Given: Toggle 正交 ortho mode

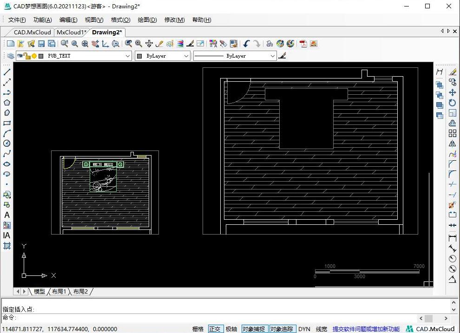Looking at the screenshot, I should tap(215, 329).
